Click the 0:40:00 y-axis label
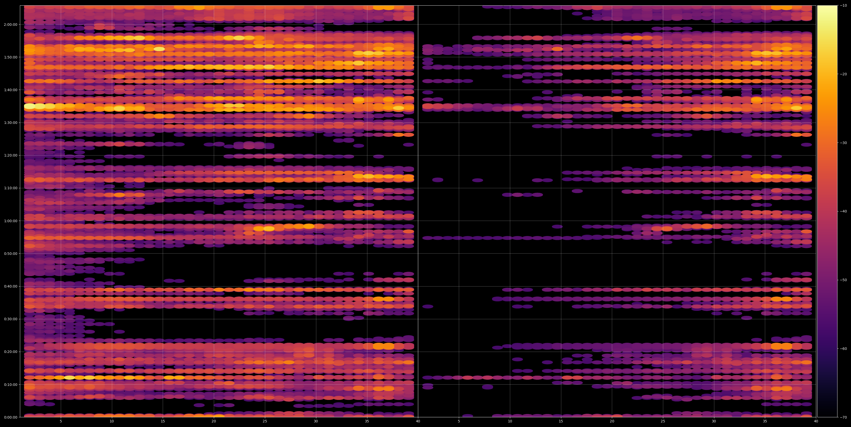 [10, 286]
